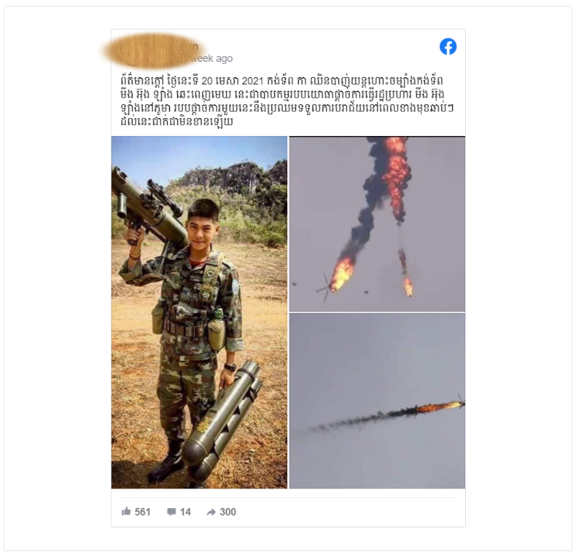Open the exploding helicopter photo
The height and width of the screenshot is (554, 576).
point(377,224)
